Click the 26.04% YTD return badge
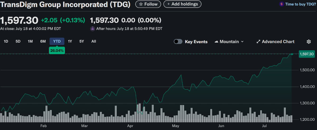Screen dimensions: 317x130 click(x=57, y=51)
